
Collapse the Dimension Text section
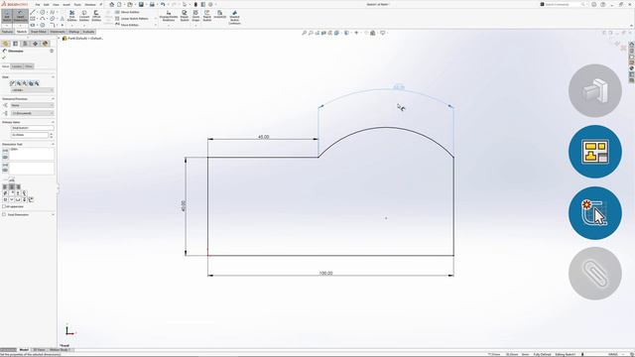pyautogui.click(x=53, y=144)
